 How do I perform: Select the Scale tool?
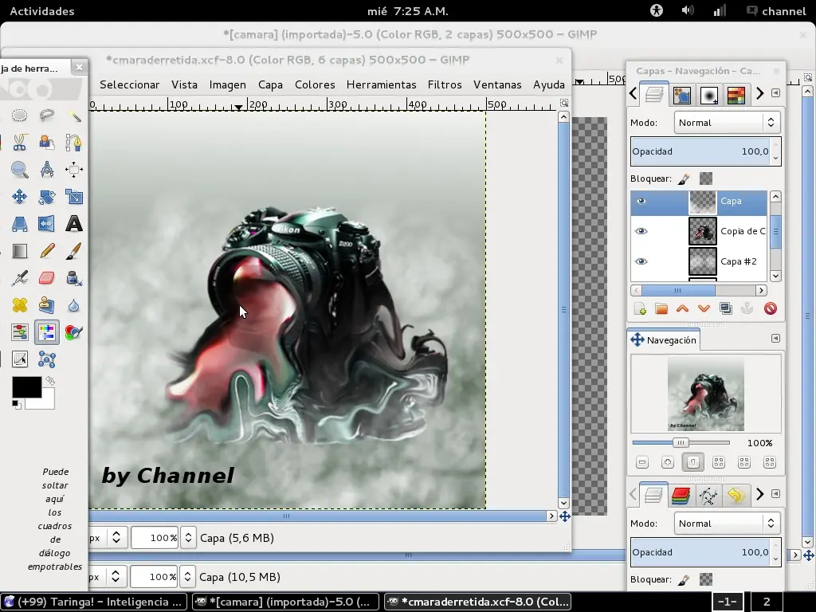click(x=74, y=196)
